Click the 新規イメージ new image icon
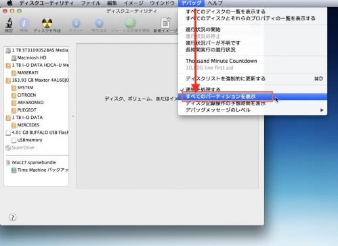This screenshot has width=338, height=246. [166, 23]
